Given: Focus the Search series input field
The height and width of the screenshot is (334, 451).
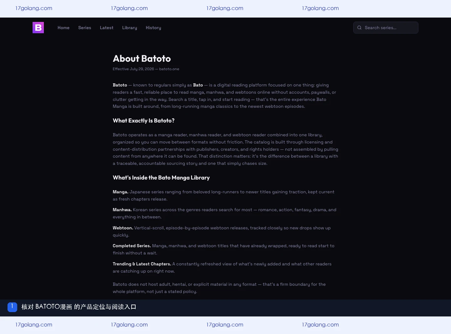Looking at the screenshot, I should pos(386,28).
